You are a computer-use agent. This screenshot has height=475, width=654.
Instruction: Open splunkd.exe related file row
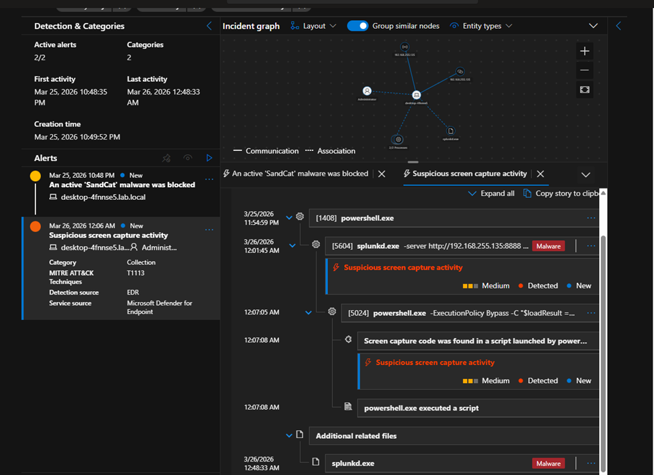click(x=461, y=464)
